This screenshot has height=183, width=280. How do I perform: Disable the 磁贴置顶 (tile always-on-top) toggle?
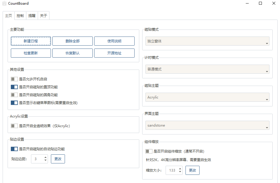14,87
